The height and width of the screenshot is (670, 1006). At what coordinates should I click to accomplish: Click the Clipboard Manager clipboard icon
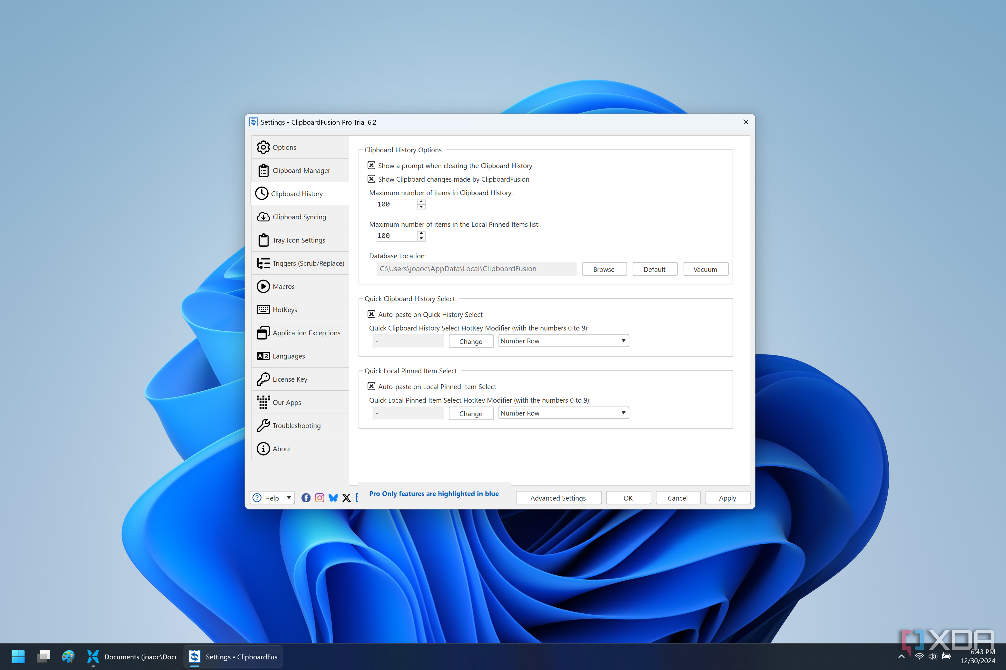[x=263, y=170]
